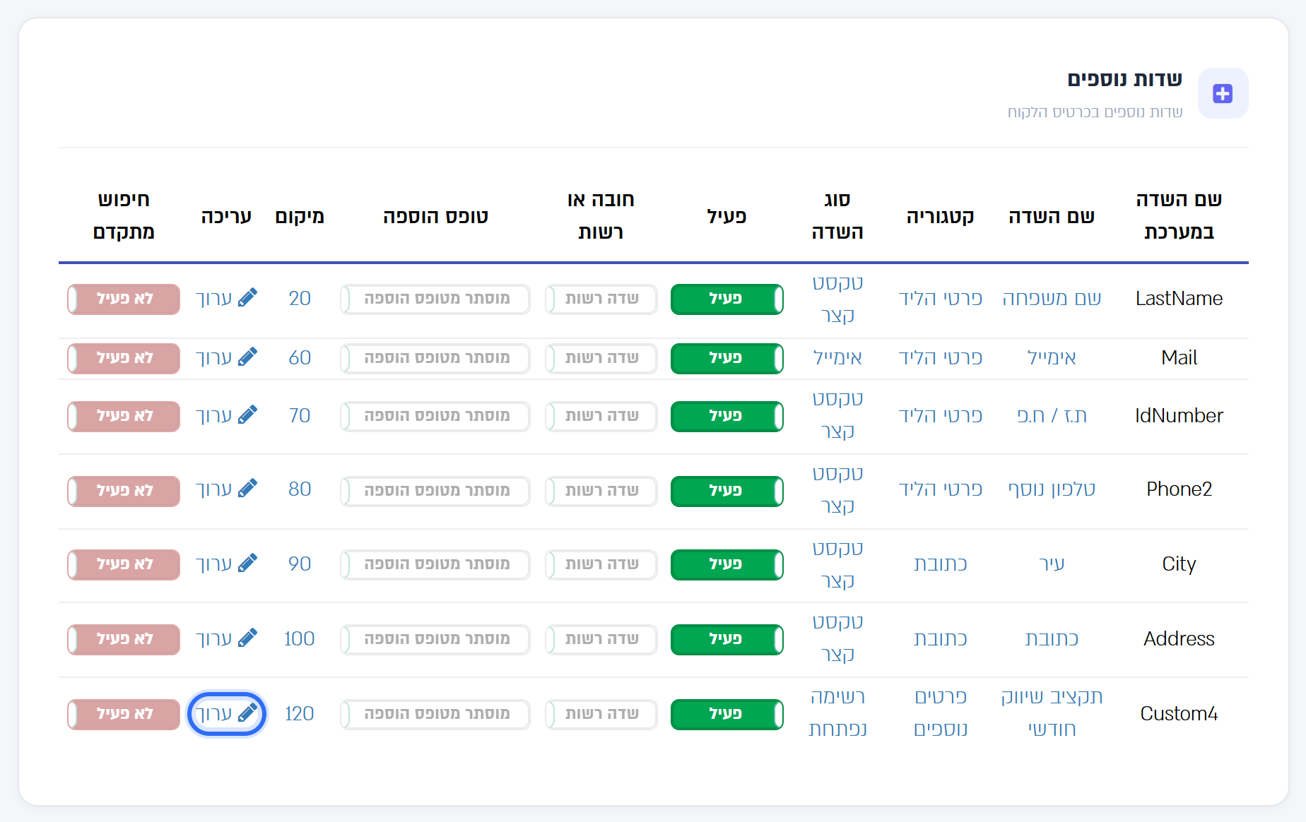Click "ערוך" in the IdNumber row

tap(226, 416)
